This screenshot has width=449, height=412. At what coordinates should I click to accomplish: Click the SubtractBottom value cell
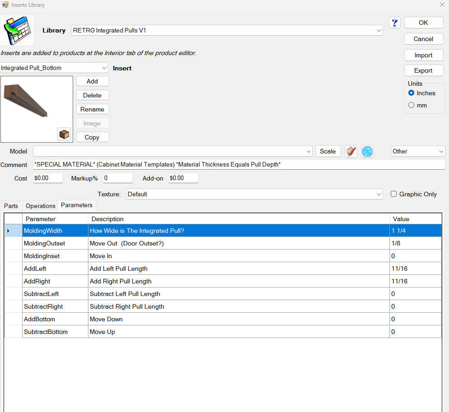pyautogui.click(x=416, y=331)
